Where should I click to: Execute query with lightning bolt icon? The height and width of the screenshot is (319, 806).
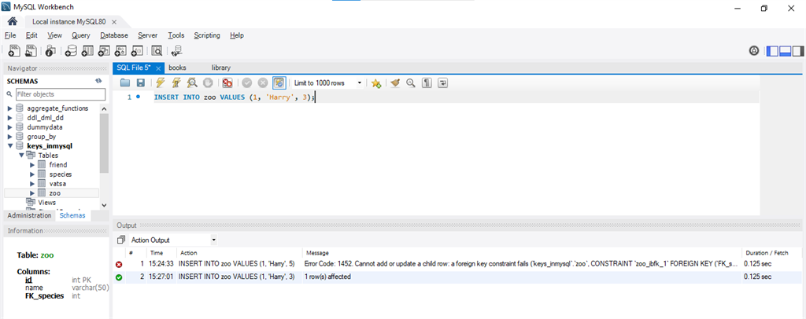coord(161,82)
